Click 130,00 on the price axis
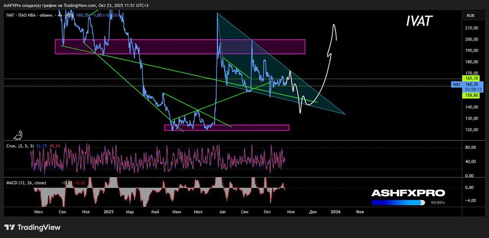 tap(472, 118)
